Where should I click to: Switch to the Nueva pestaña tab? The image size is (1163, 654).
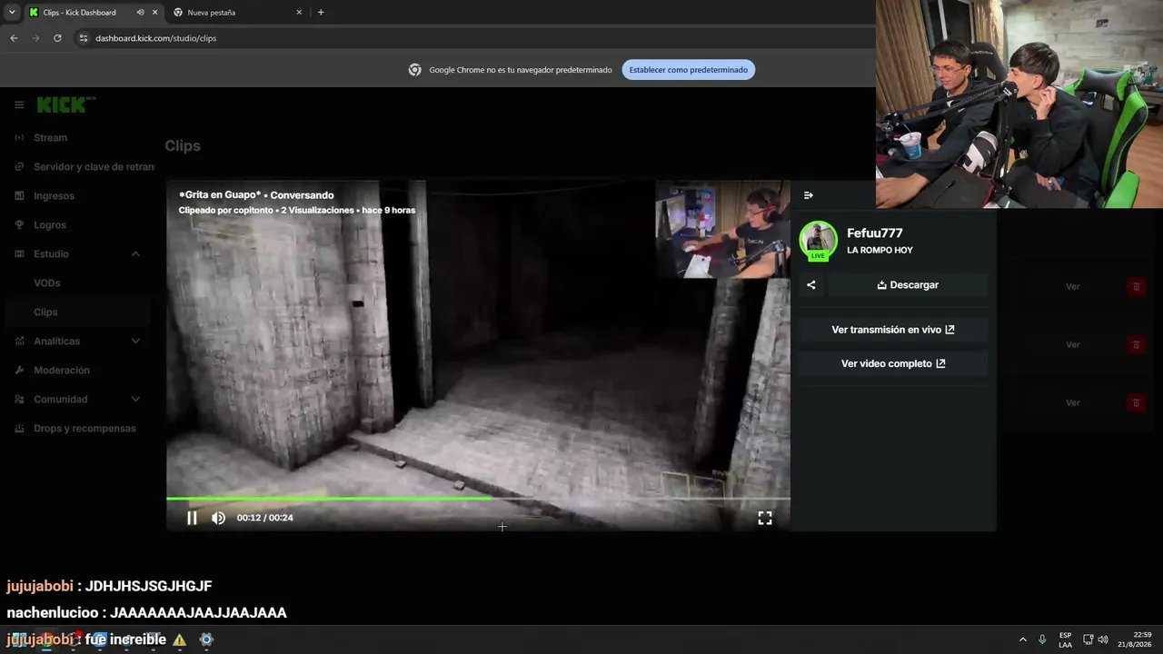(237, 13)
